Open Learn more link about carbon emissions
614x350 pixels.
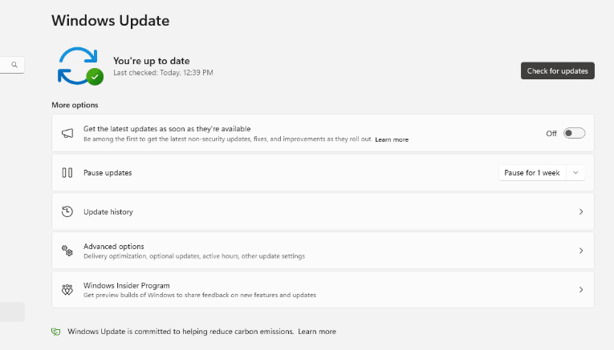coord(319,332)
